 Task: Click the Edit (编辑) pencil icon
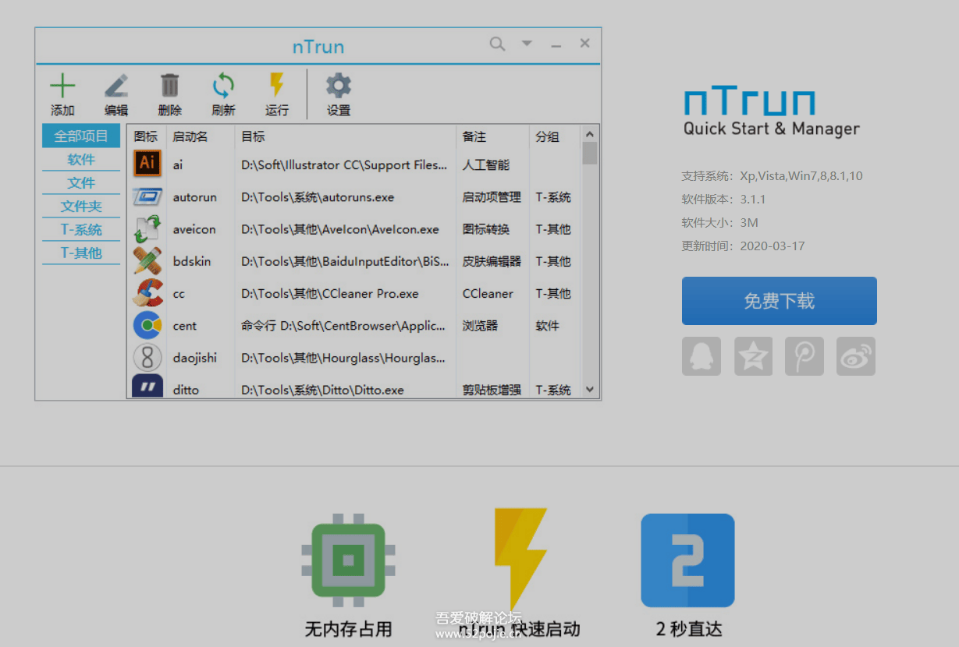[x=116, y=86]
